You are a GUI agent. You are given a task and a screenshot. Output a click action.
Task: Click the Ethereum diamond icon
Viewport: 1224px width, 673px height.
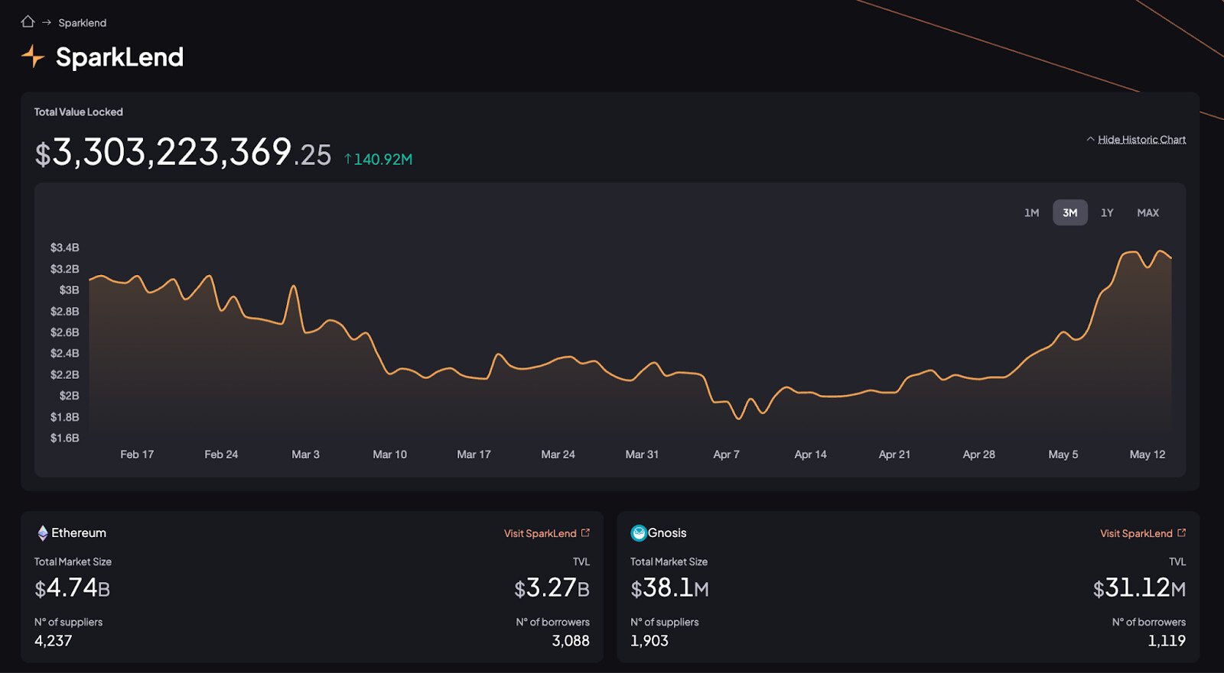[x=43, y=533]
